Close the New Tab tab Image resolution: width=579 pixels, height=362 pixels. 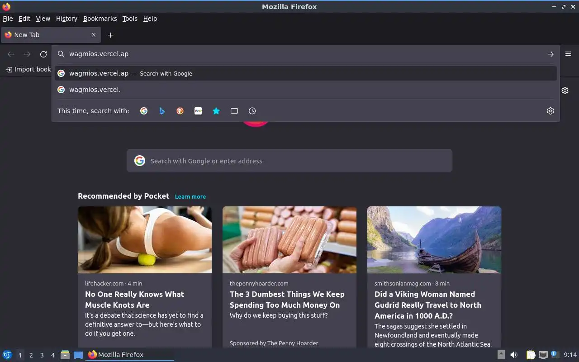pos(94,35)
